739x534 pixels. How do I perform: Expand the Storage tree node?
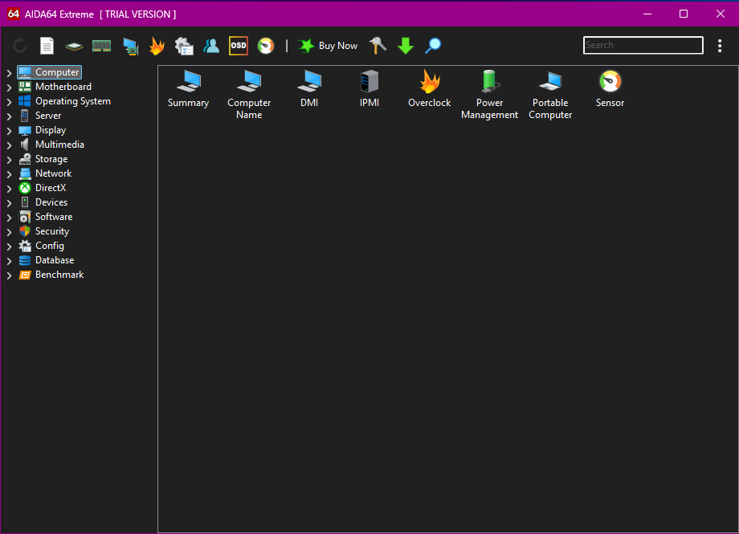(x=9, y=160)
